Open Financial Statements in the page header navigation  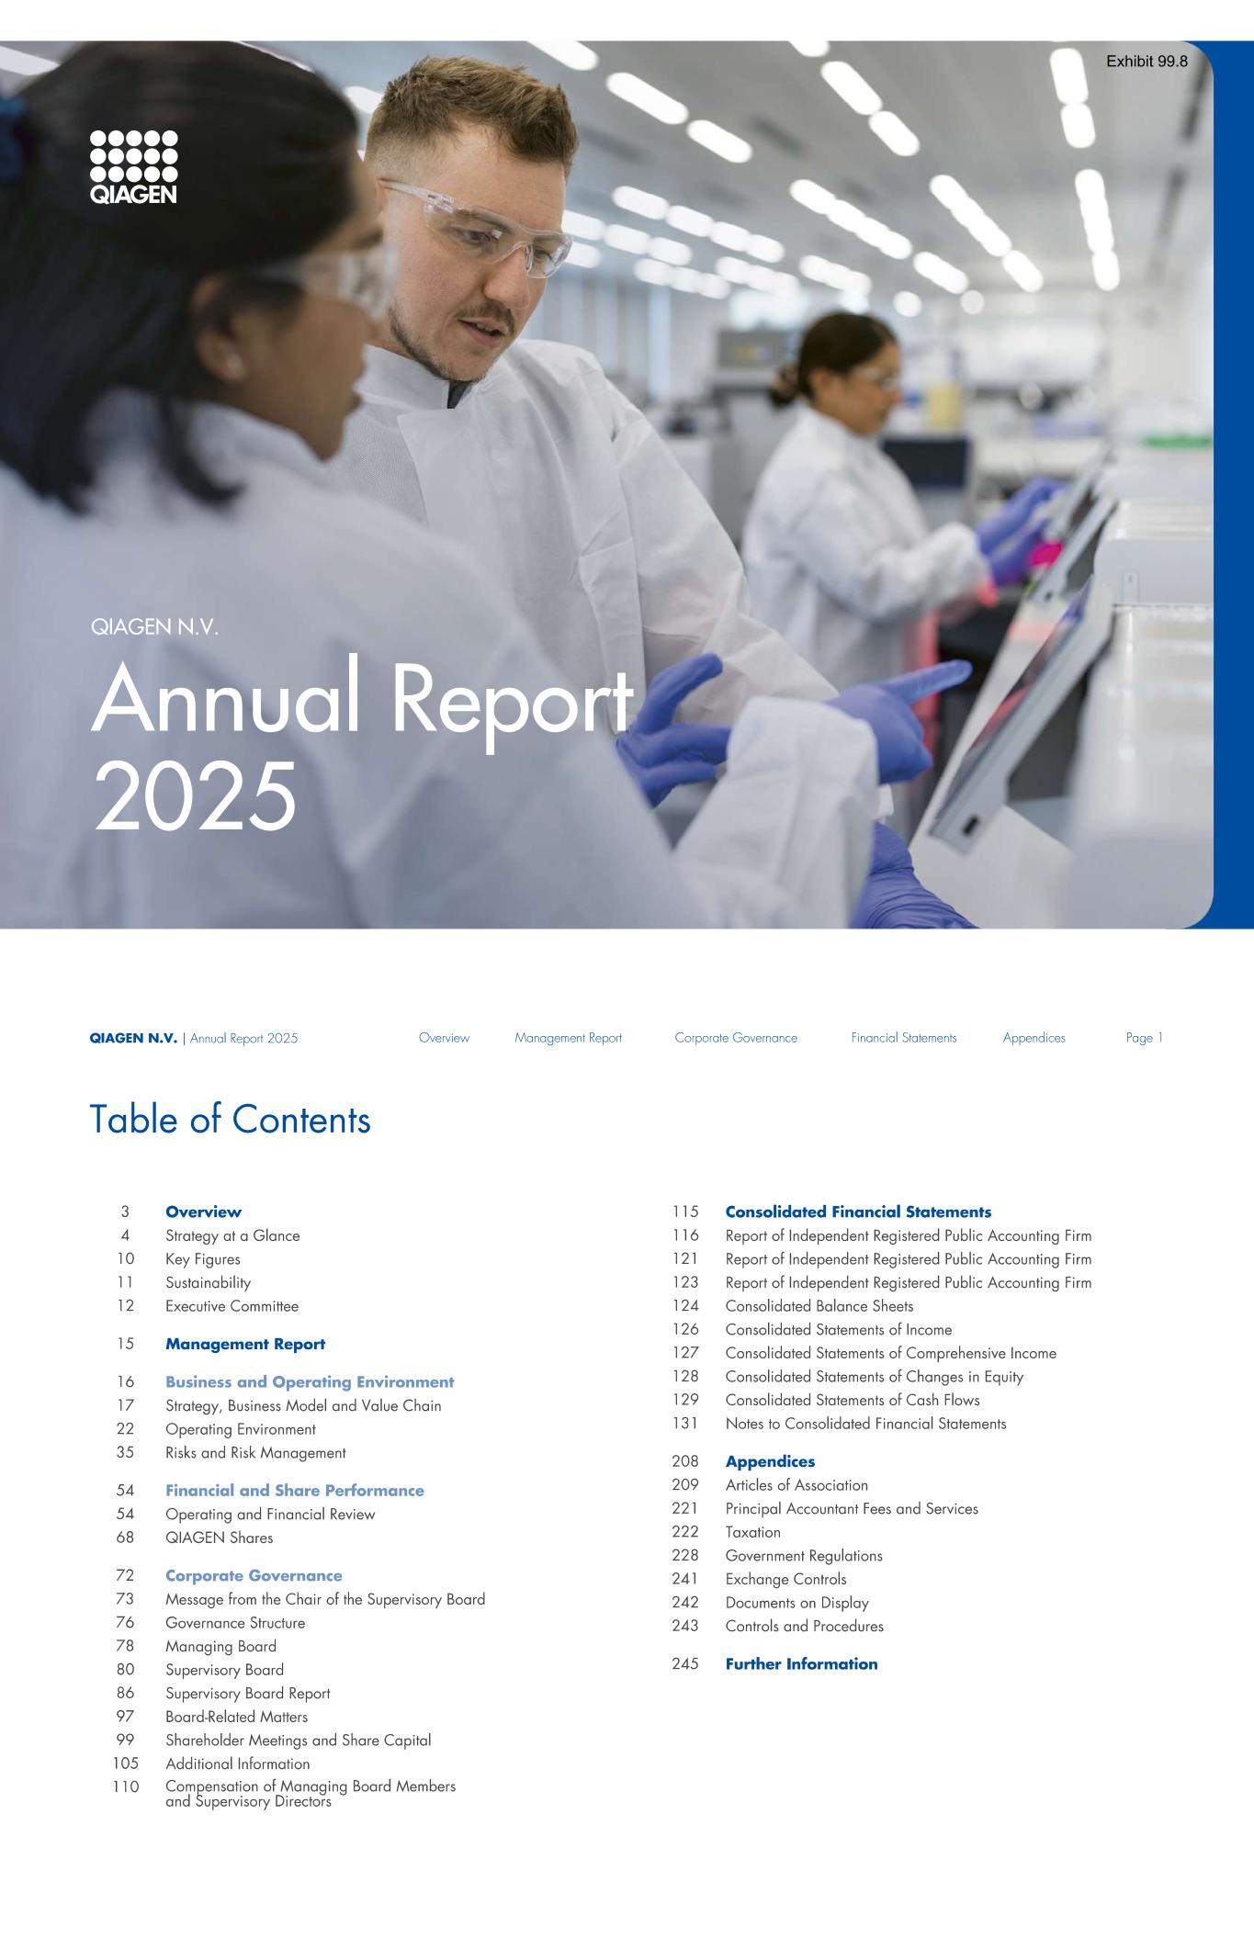pos(904,1038)
